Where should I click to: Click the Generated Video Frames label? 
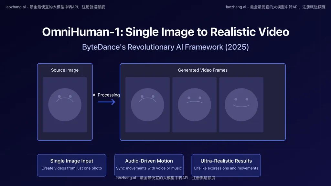pos(203,70)
